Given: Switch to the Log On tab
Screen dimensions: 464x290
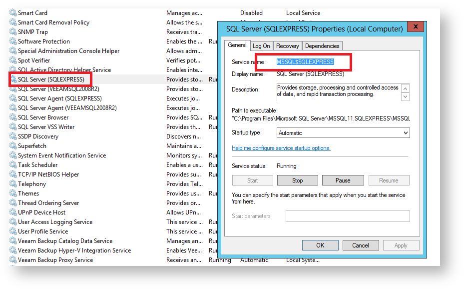Looking at the screenshot, I should (261, 46).
